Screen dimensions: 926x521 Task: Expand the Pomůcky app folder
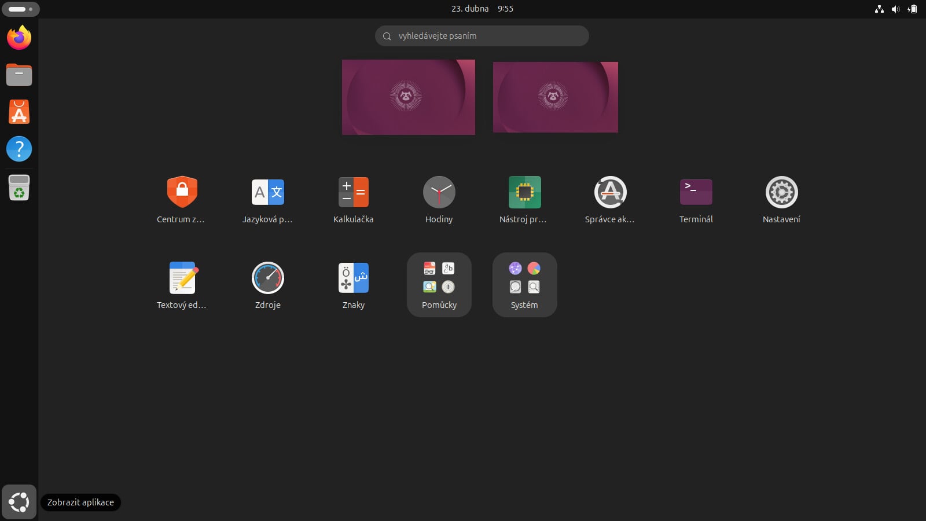[x=439, y=284]
